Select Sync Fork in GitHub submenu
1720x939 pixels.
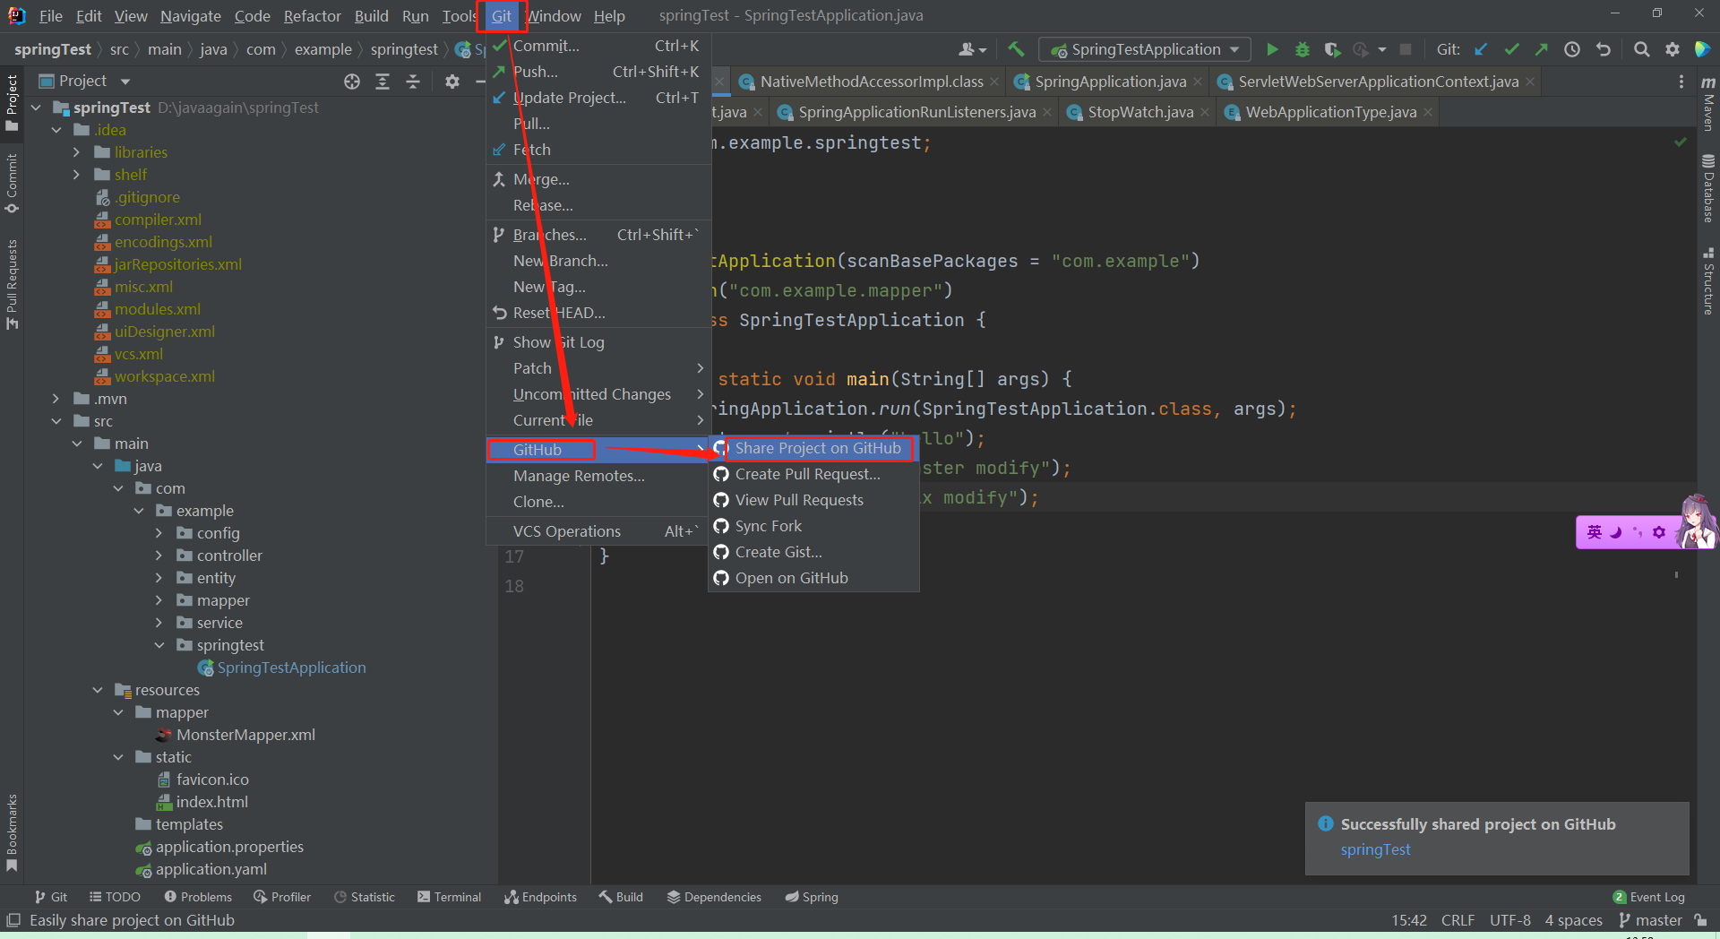(x=813, y=526)
